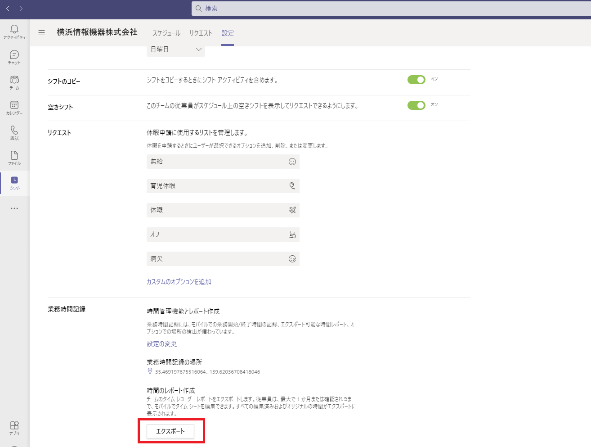This screenshot has height=447, width=591.
Task: Open the 日曜日 day dropdown
Action: [176, 50]
